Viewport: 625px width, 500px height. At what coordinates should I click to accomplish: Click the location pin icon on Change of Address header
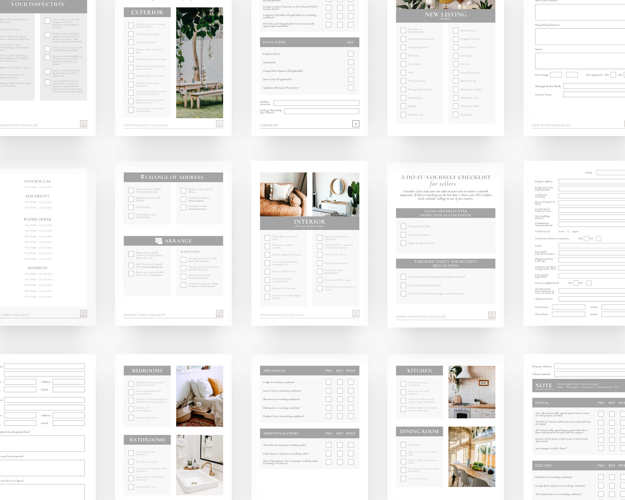pos(142,177)
